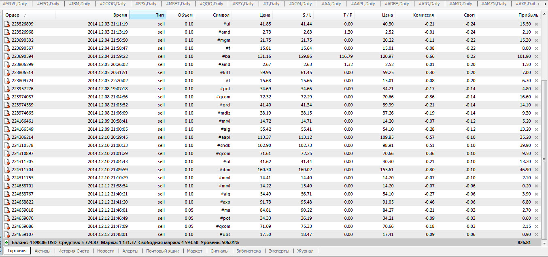Screen dimensions: 548x257
Task: Close order 224659107 (#ubs) with X icon
Action: point(537,234)
